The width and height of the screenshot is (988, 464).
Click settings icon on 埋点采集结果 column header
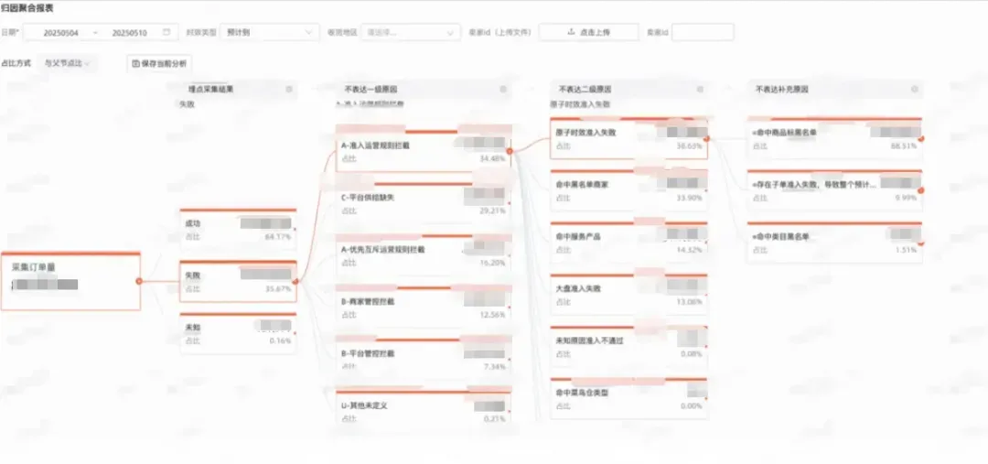pyautogui.click(x=289, y=90)
